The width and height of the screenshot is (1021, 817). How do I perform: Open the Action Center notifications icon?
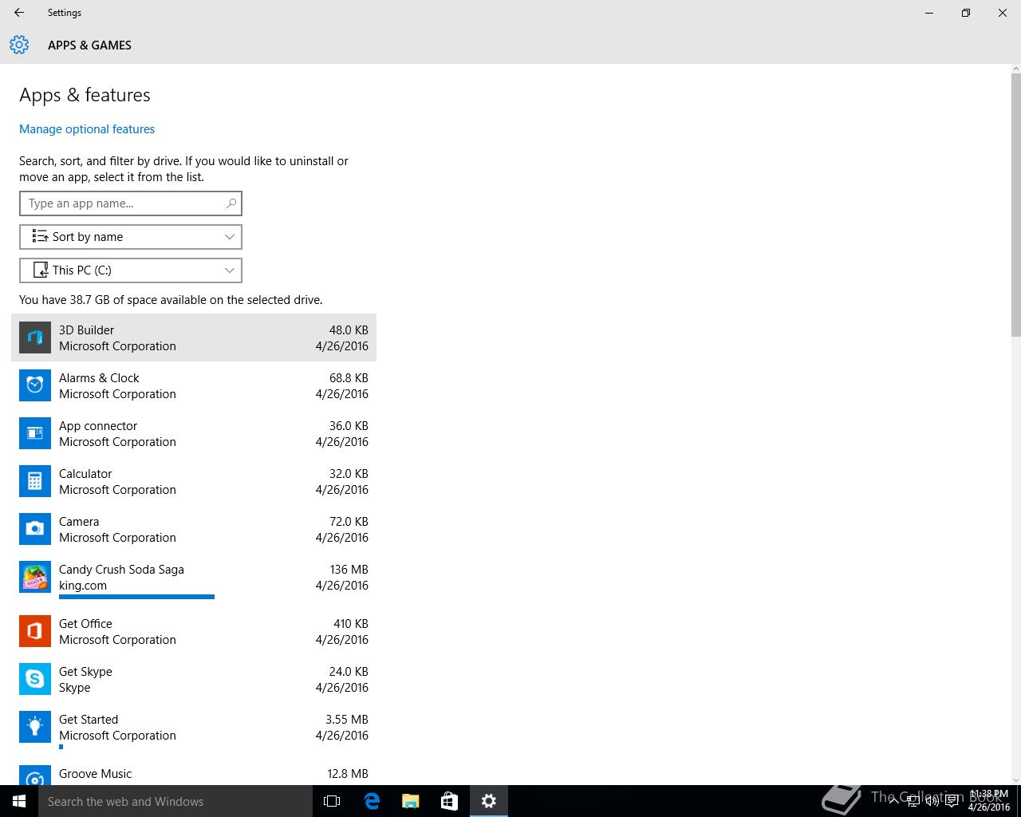952,802
